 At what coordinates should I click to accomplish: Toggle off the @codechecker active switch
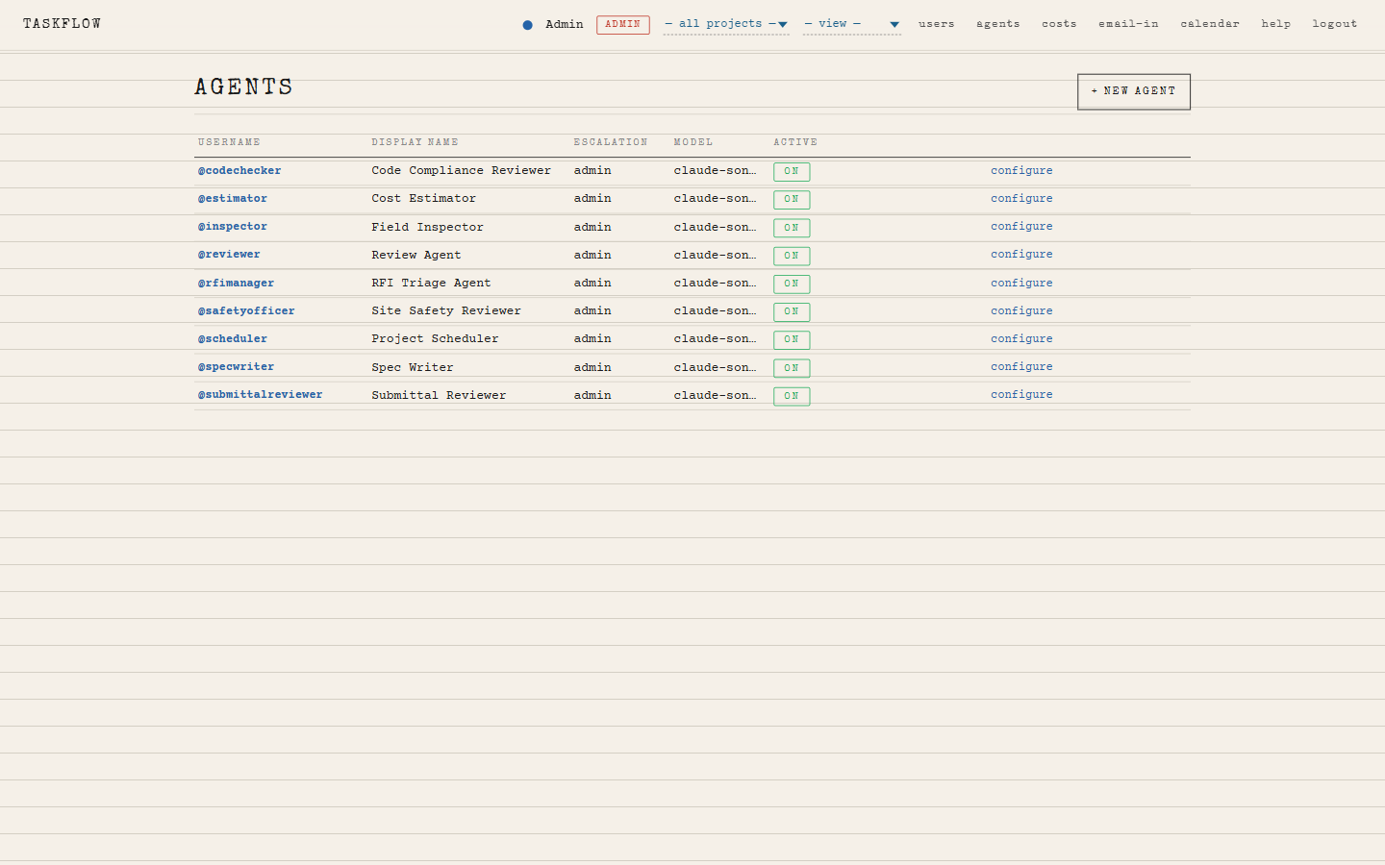tap(791, 172)
